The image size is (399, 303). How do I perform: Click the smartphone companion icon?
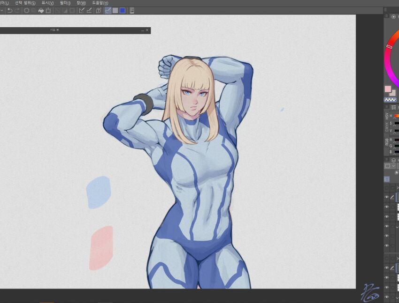pos(132,10)
